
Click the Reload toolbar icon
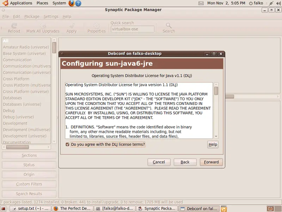pyautogui.click(x=14, y=26)
